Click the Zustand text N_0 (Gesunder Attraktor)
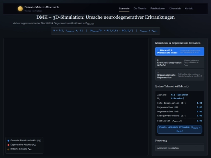The width and height of the screenshot is (211, 158). tap(179, 96)
